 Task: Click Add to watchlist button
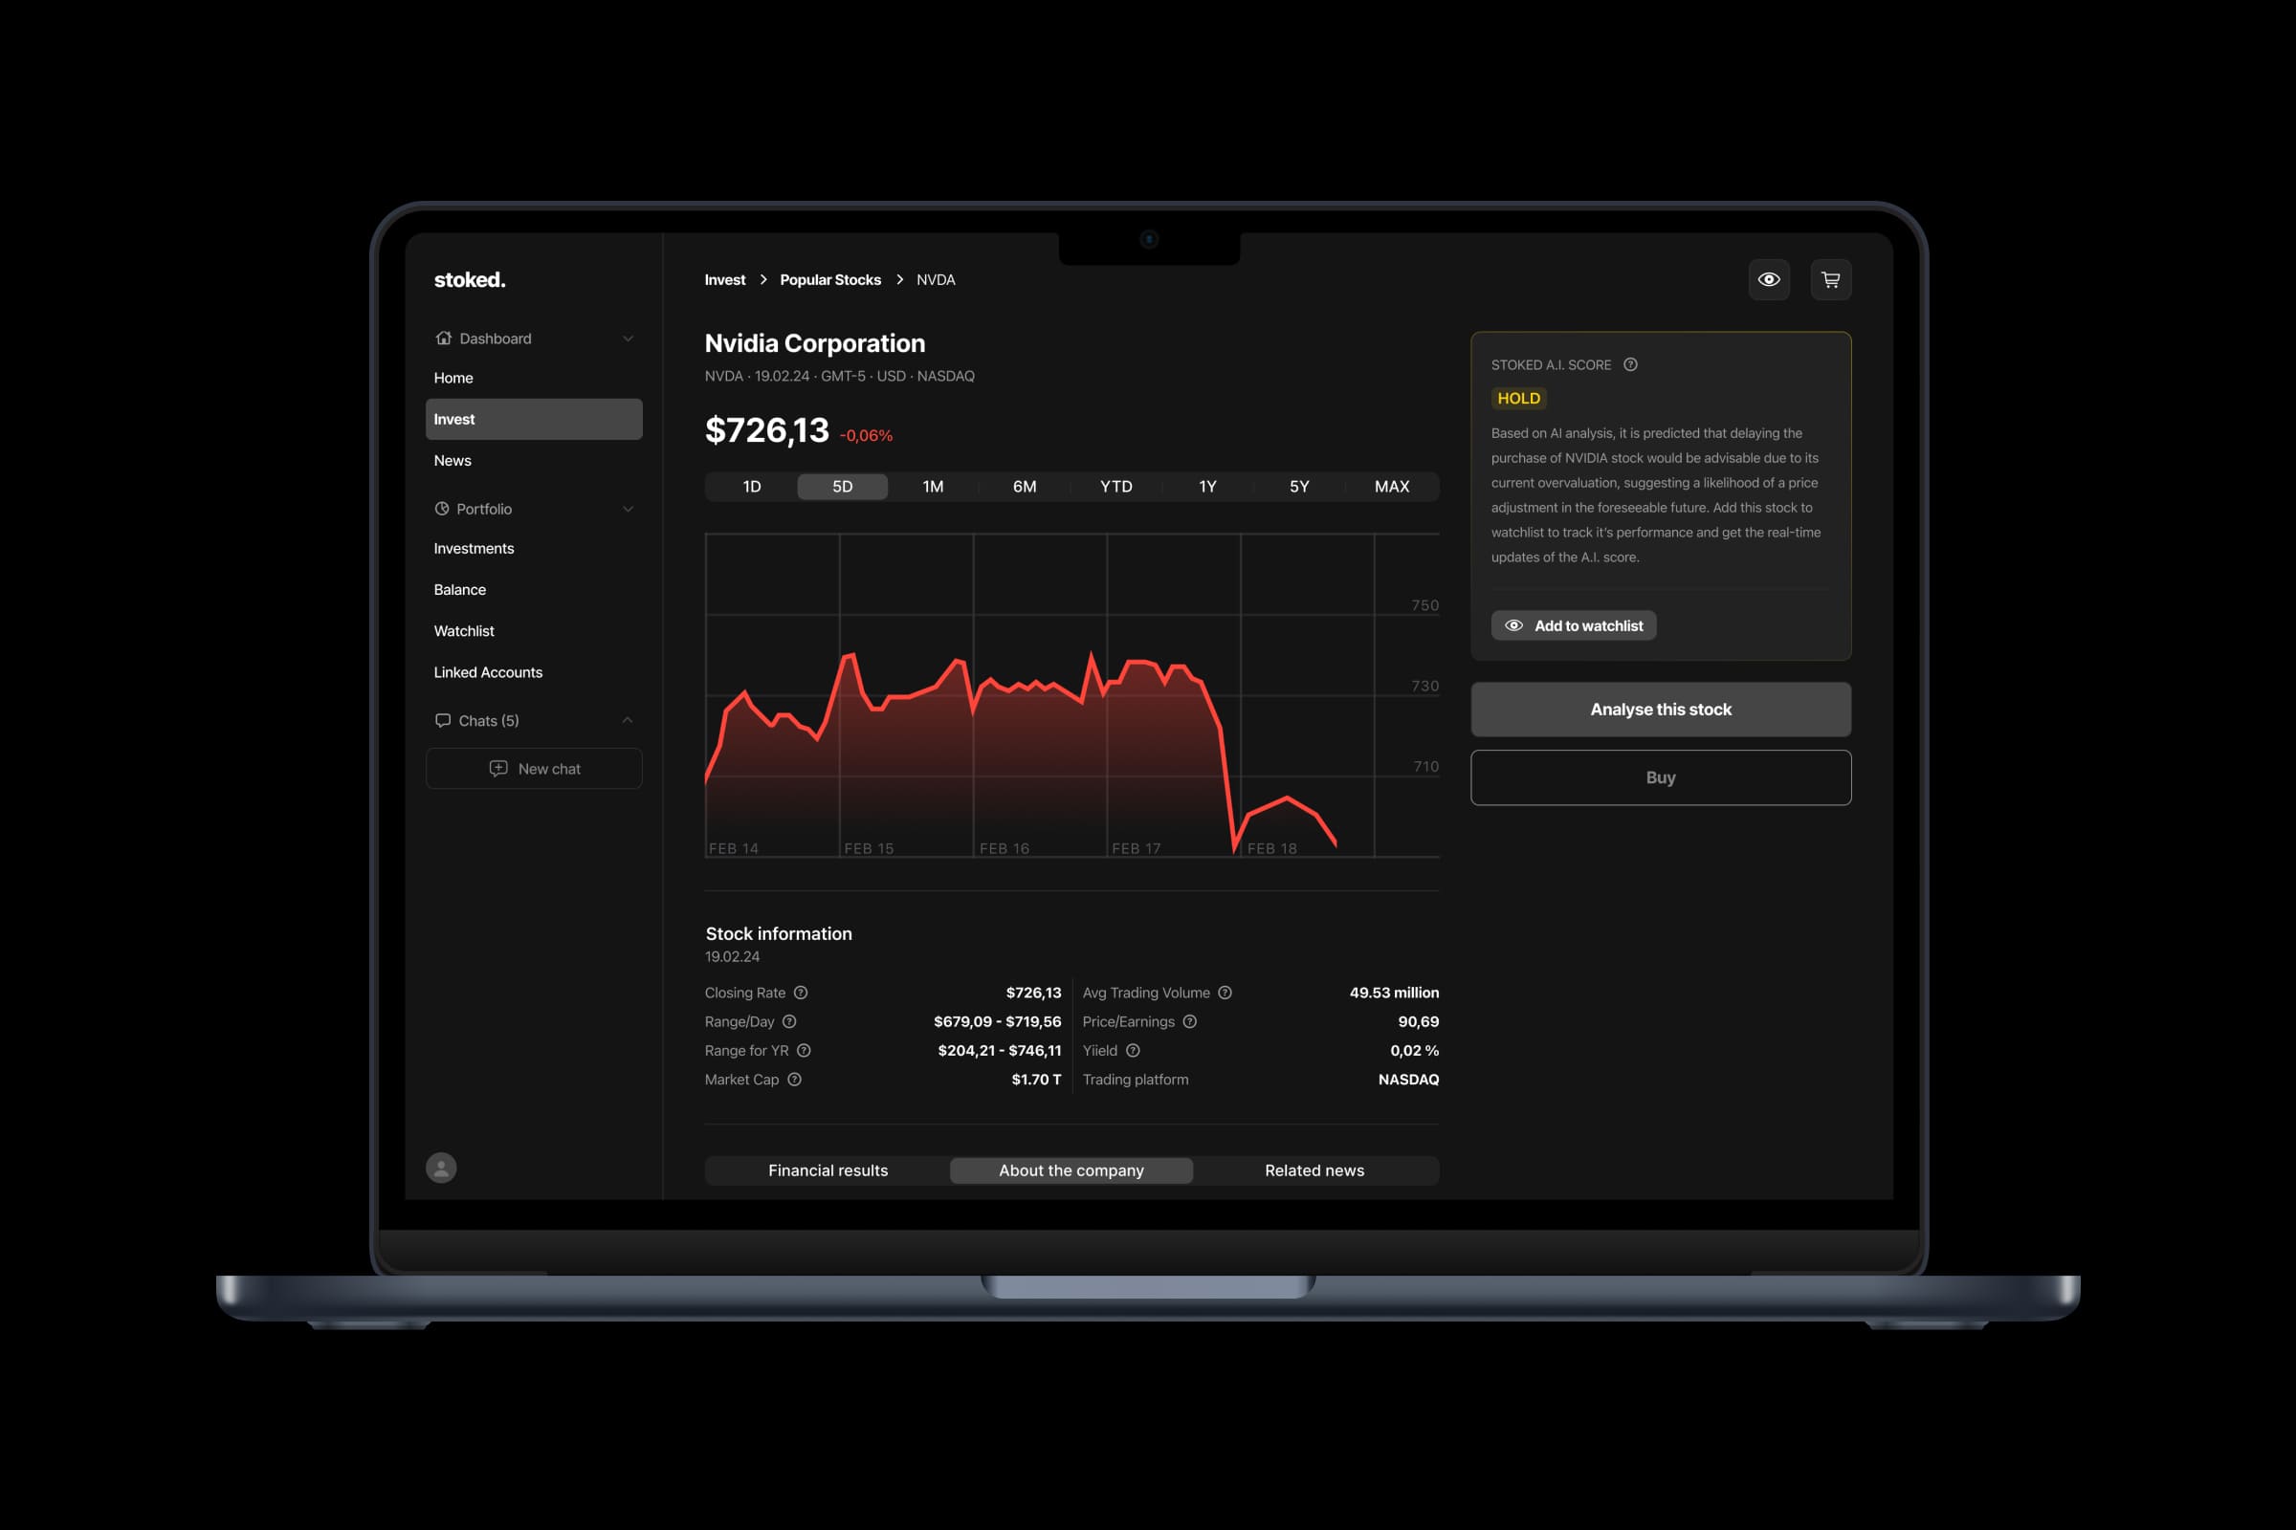(1574, 625)
